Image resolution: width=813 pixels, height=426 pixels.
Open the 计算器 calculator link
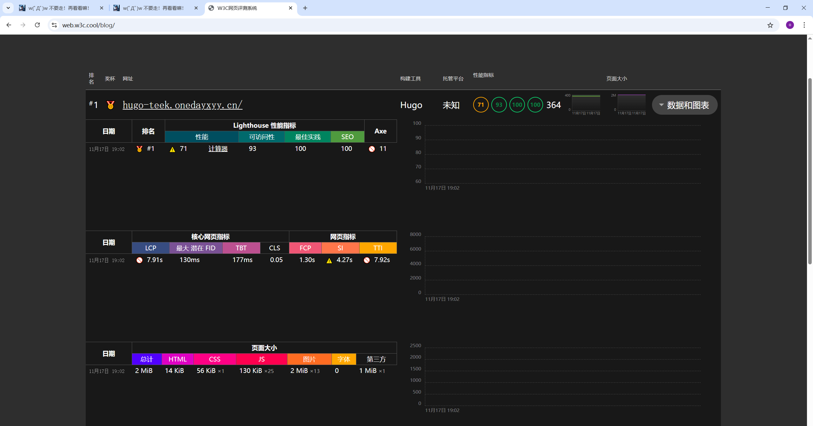pos(218,149)
